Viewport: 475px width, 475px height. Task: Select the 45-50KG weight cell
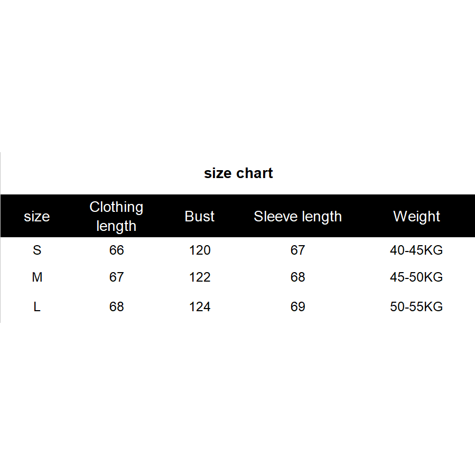click(x=416, y=277)
